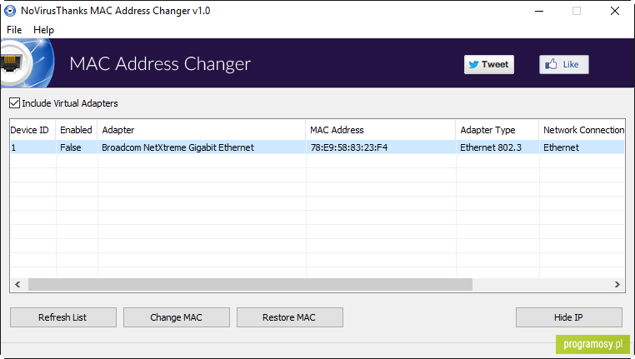Click the horizontal scrollbar left arrow
This screenshot has width=635, height=359.
click(x=17, y=285)
